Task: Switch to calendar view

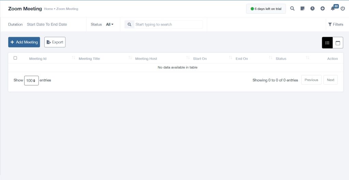Action: (x=338, y=43)
